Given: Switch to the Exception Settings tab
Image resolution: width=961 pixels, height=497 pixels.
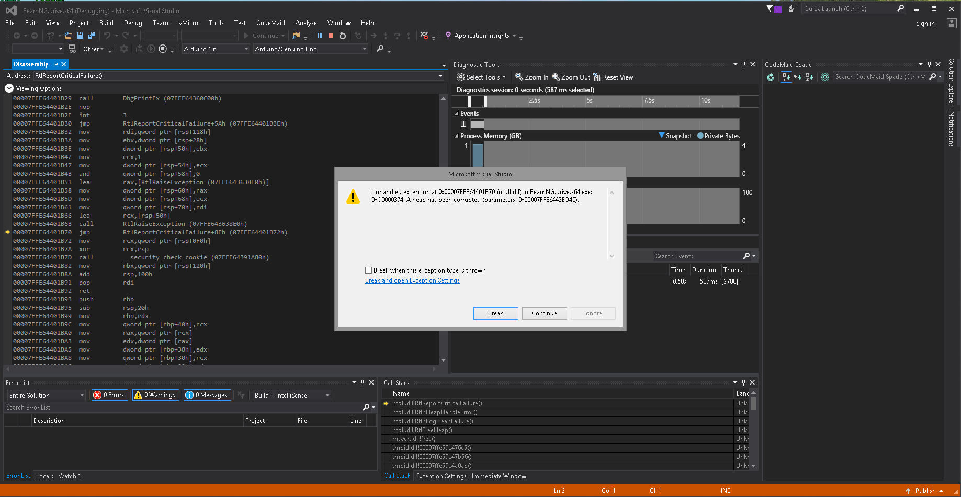Looking at the screenshot, I should click(x=441, y=476).
